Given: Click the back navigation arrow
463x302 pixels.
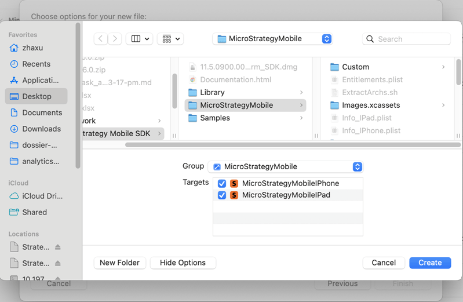Looking at the screenshot, I should click(x=101, y=39).
